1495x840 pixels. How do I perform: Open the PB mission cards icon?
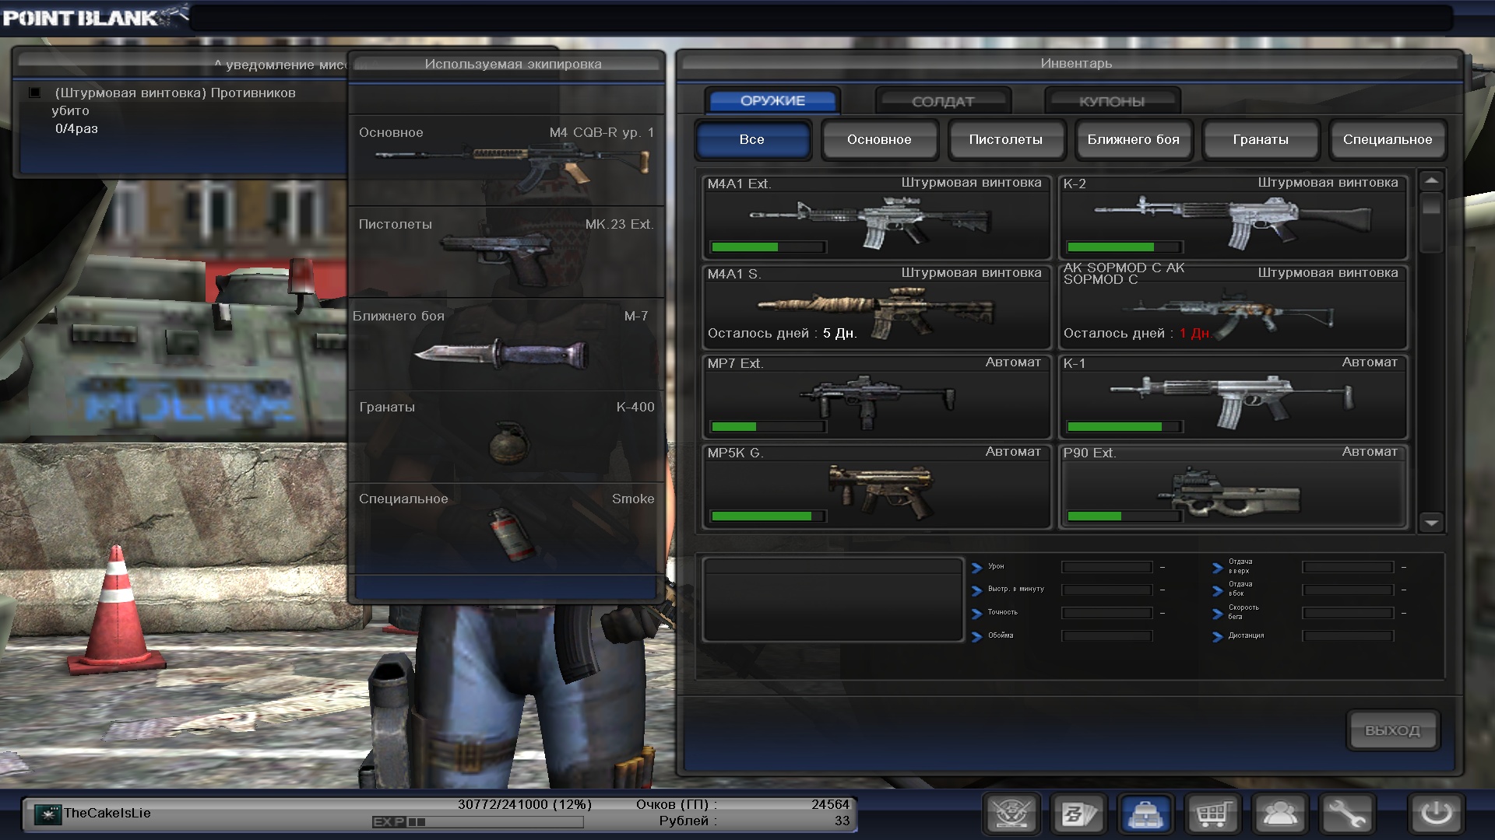1078,814
